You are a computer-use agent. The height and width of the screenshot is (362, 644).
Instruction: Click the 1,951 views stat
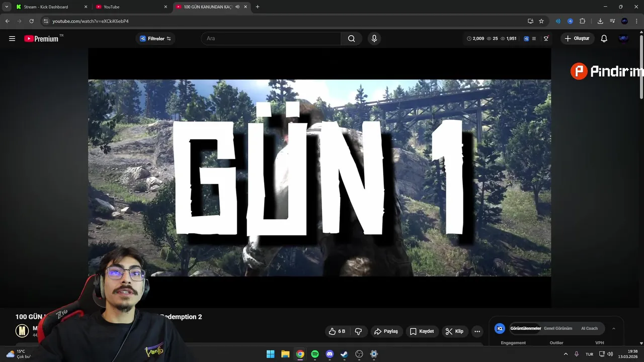tap(508, 39)
